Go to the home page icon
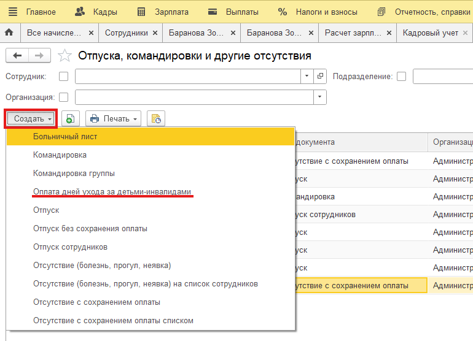Viewport: 473px width, 341px height. pos(9,33)
